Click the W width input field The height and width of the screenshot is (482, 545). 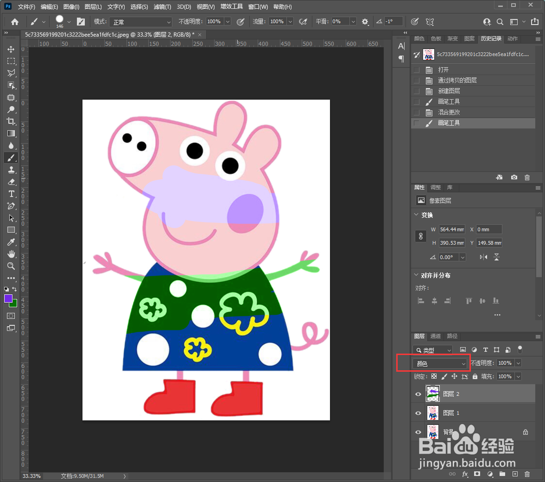(x=451, y=229)
